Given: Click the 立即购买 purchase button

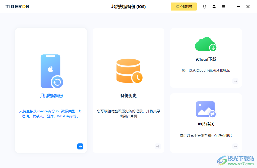Looking at the screenshot, I should click(x=183, y=7).
